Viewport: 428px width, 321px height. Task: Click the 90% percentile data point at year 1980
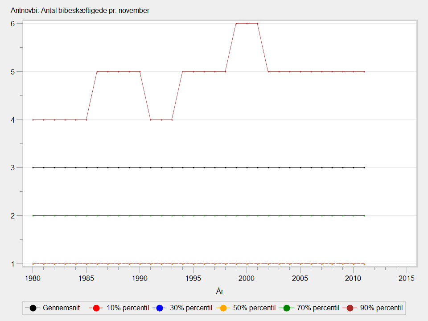click(33, 119)
